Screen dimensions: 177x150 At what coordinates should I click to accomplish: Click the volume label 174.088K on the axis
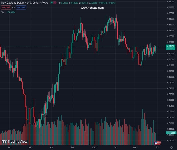coord(171,133)
